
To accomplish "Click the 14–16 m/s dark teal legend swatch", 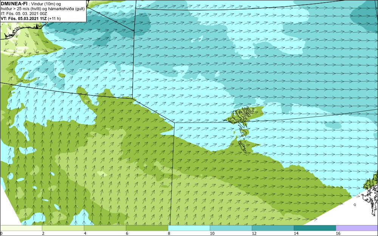I will pyautogui.click(x=314, y=228).
